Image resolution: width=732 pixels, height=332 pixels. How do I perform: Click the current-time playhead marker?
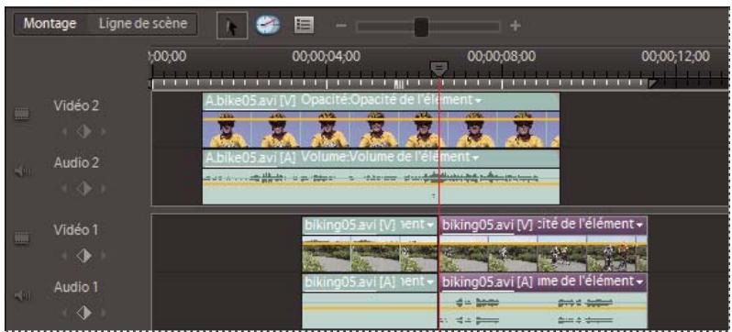(x=438, y=69)
